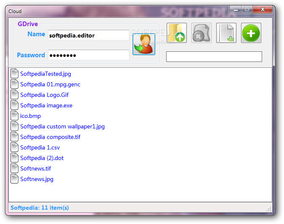Click the add document icon with plus
Viewport: 284px width, 224px height.
point(226,33)
